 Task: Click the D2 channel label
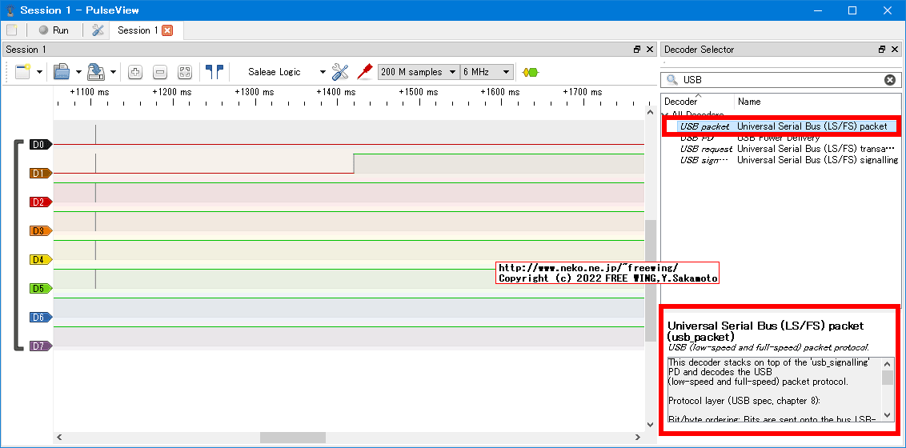[x=41, y=202]
